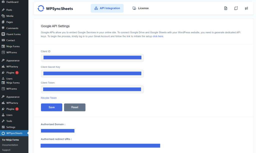Click the Revoke Token link
The image size is (256, 153).
tap(49, 98)
